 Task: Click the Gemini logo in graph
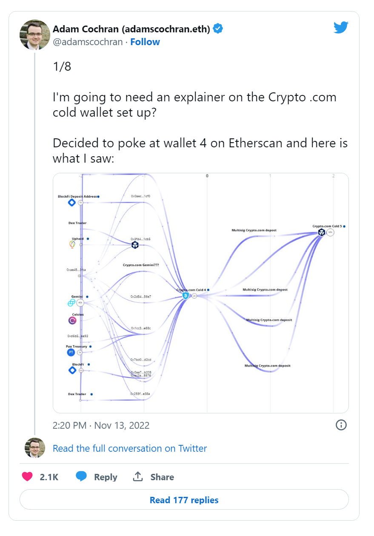(71, 303)
